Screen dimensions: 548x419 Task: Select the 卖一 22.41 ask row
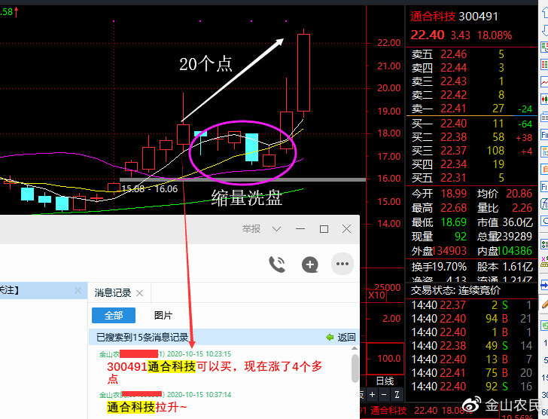pyautogui.click(x=472, y=109)
